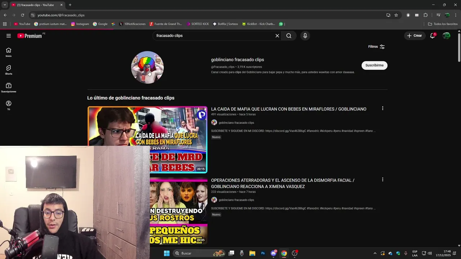
Task: Open Todos los favoritos folder
Action: coord(443,24)
